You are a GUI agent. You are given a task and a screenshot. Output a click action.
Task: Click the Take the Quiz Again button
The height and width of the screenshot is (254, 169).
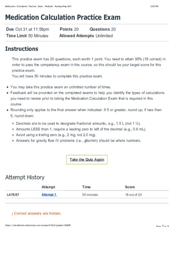87,160
